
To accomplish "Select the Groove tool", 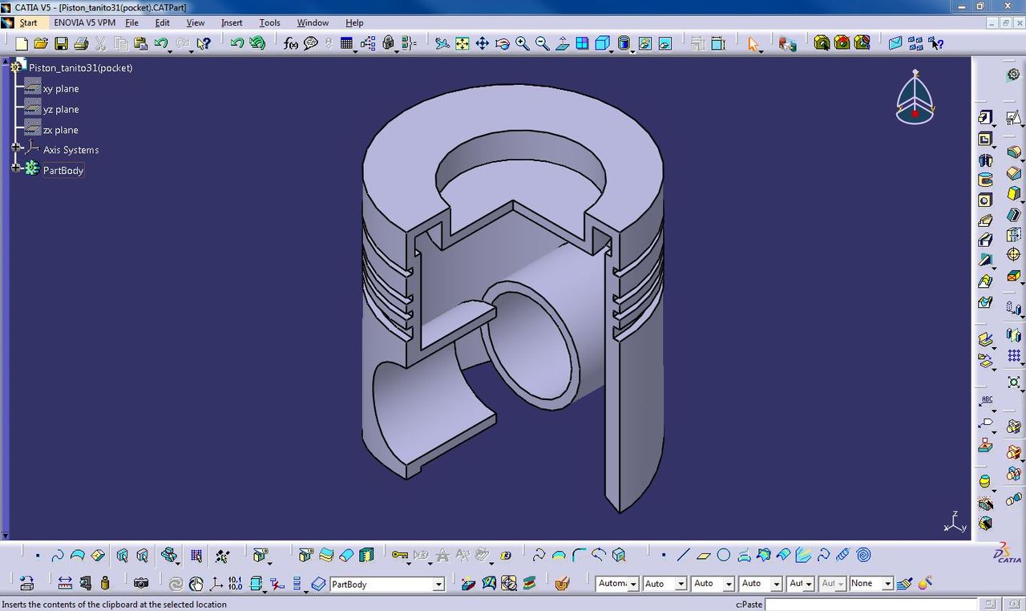I will point(985,180).
